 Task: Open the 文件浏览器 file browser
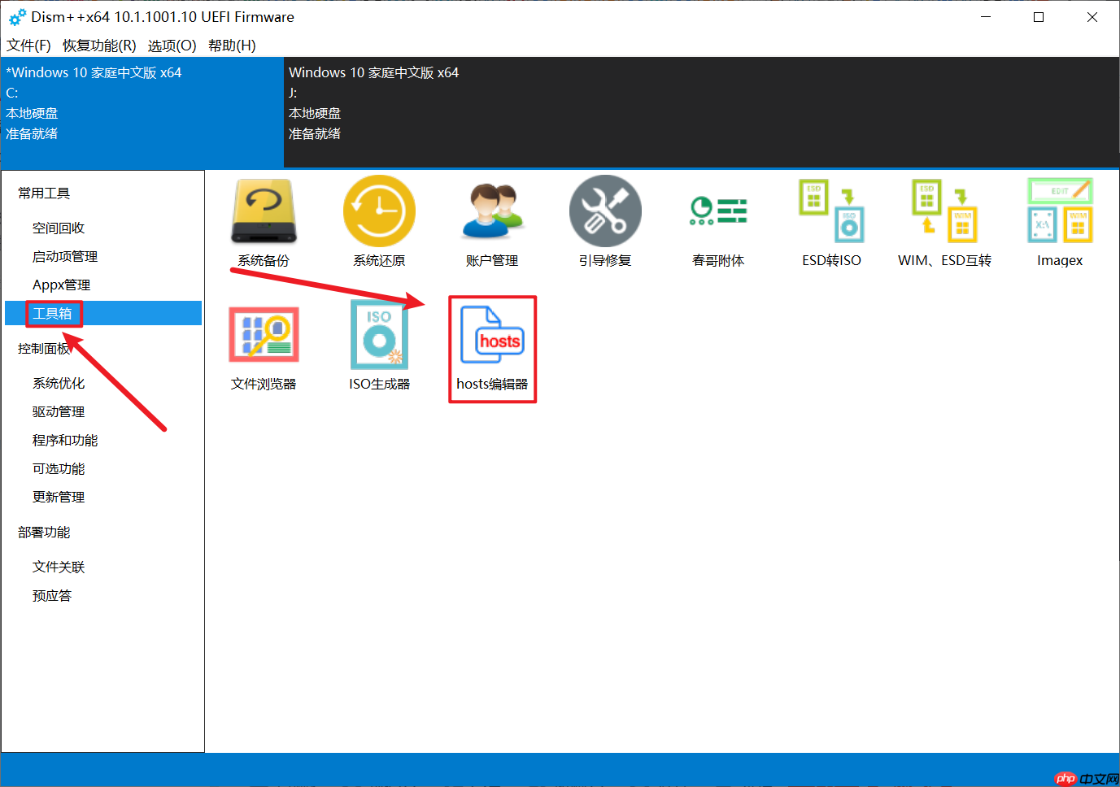point(264,348)
